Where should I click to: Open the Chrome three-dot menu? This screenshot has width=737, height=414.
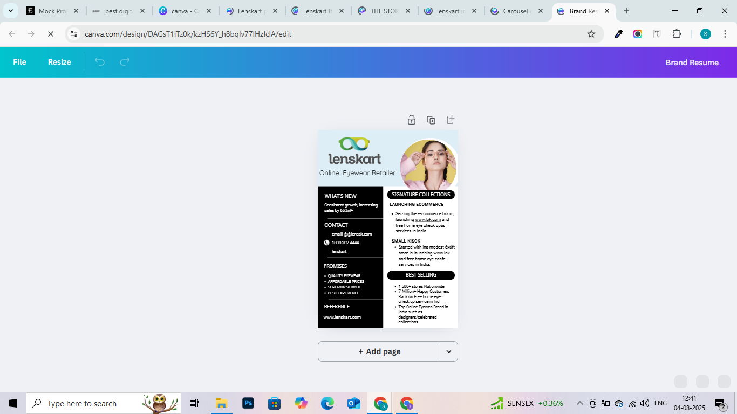[x=725, y=34]
